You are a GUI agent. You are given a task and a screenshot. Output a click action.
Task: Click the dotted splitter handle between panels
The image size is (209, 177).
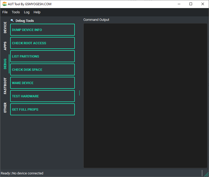79,93
